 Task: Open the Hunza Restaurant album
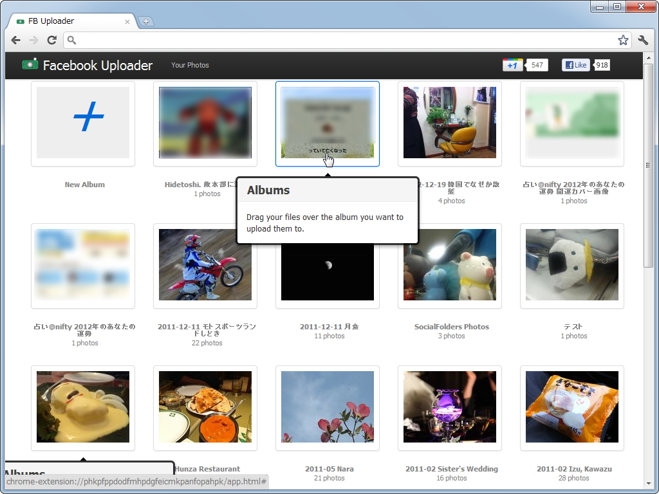205,408
